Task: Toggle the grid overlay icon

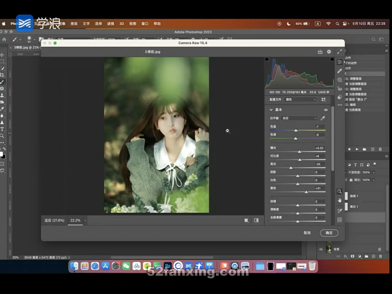Action: coord(340,220)
